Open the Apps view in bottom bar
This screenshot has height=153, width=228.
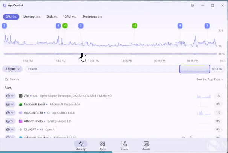102,145
